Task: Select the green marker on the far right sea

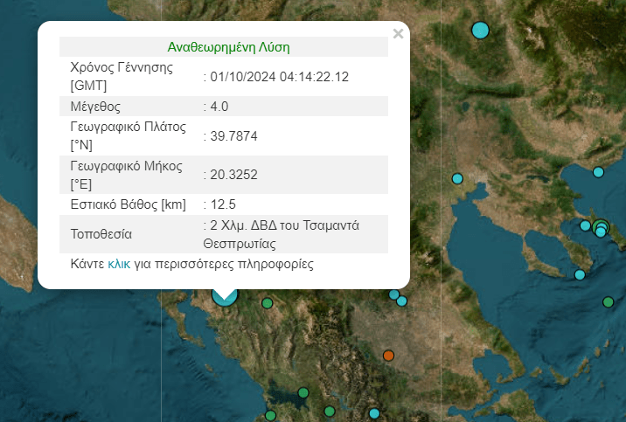Action: (x=608, y=302)
